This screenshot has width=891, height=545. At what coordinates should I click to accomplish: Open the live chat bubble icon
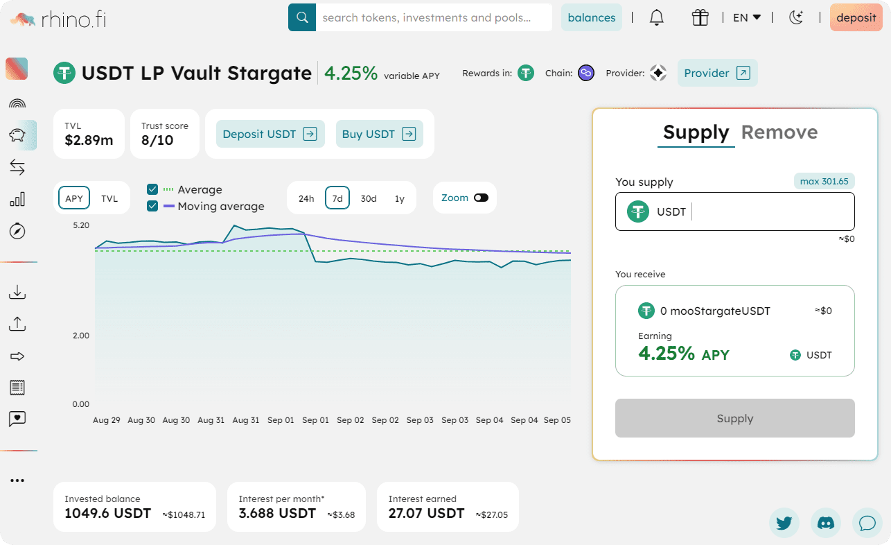867,523
